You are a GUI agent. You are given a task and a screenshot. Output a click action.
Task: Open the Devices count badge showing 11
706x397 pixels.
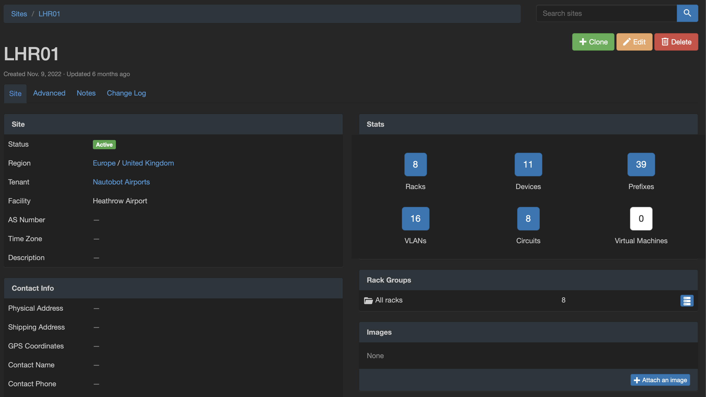pos(528,164)
